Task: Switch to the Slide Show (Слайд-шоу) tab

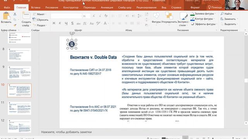Action: click(x=125, y=7)
